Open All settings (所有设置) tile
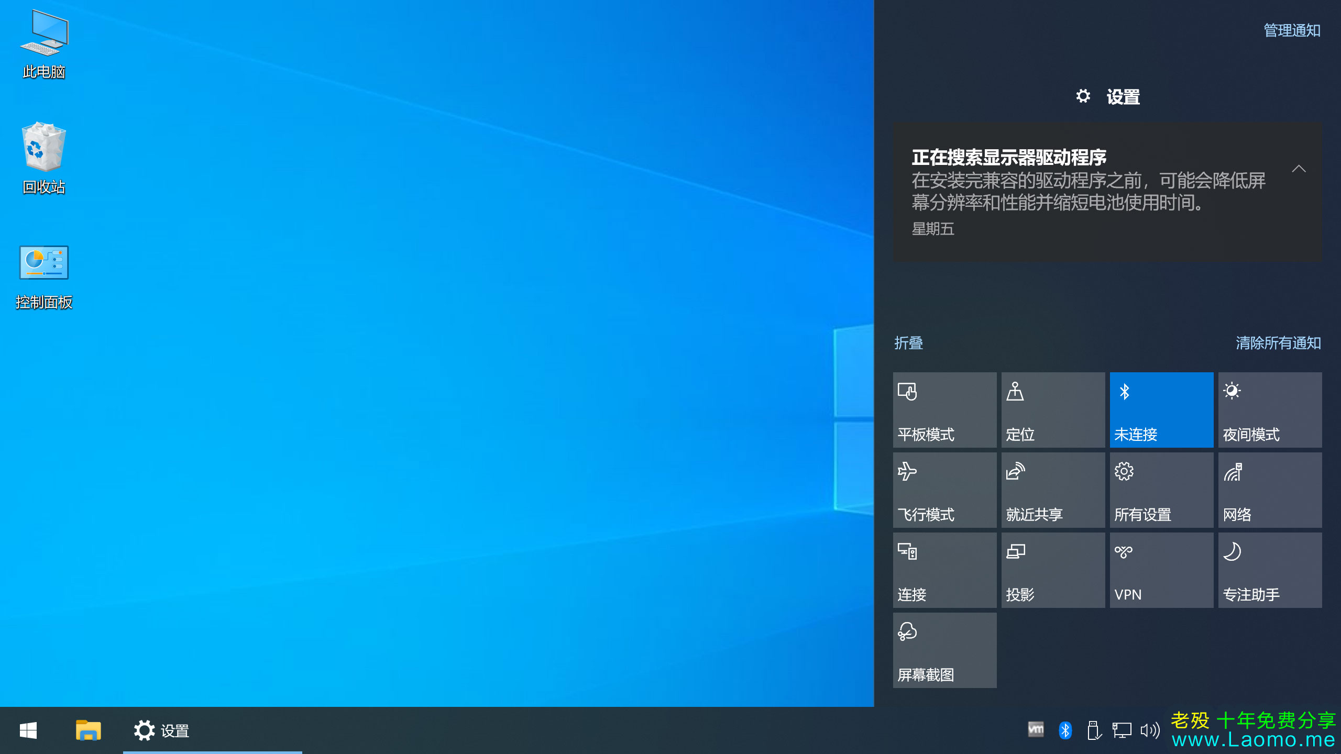 click(1161, 490)
